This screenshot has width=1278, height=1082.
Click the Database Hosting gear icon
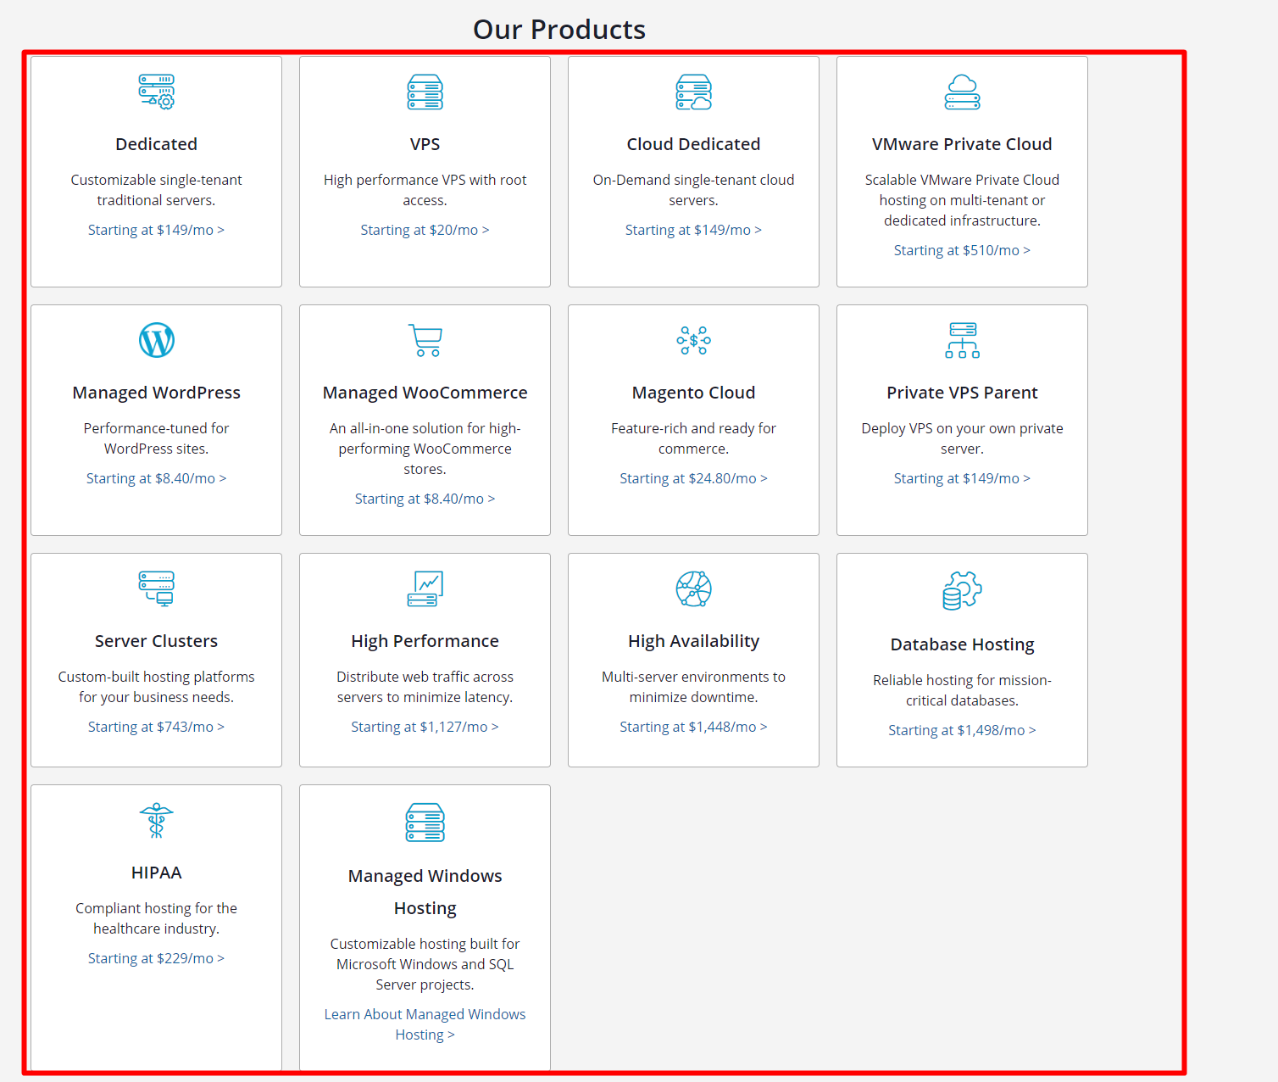(962, 591)
